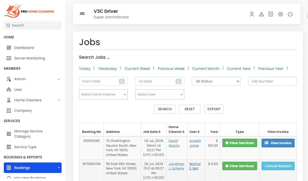This screenshot has height=181, width=308.
Task: Open the All Status dropdown
Action: point(216,81)
